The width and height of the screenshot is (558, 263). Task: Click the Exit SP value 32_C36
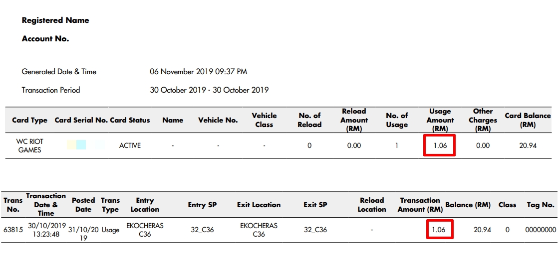click(x=315, y=230)
